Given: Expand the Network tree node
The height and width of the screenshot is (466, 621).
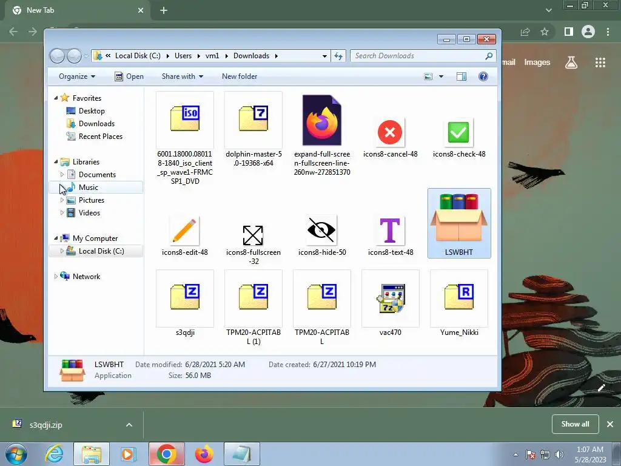Looking at the screenshot, I should click(x=56, y=277).
